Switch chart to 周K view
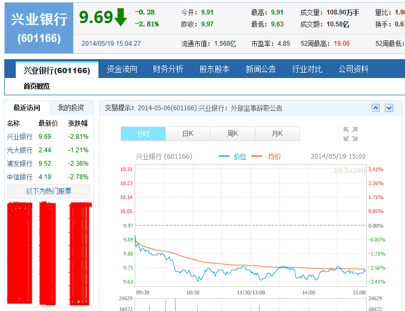Image resolution: width=405 pixels, height=311 pixels. coord(233,133)
